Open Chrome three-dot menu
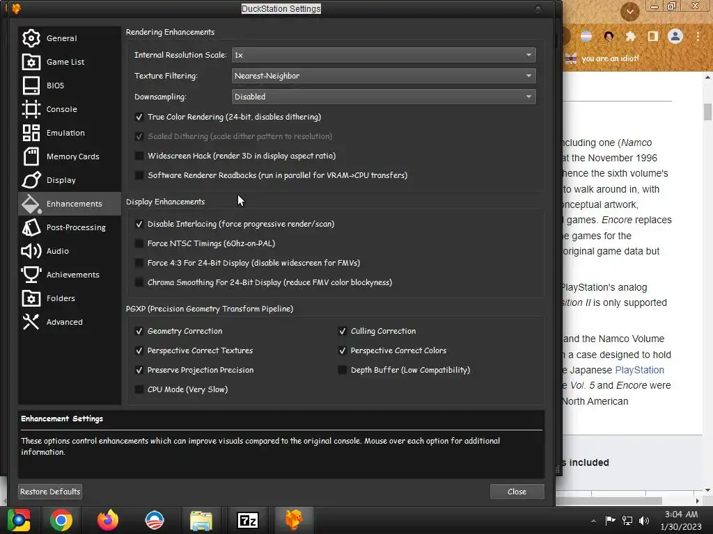Screen dimensions: 713x534 [x=698, y=36]
